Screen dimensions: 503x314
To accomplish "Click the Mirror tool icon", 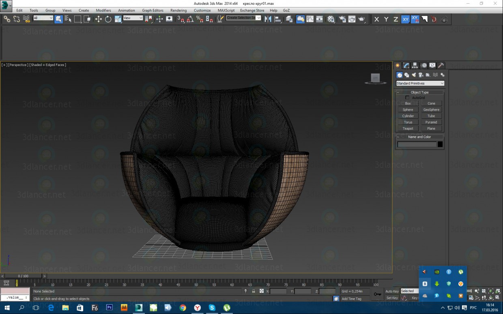I will (268, 19).
